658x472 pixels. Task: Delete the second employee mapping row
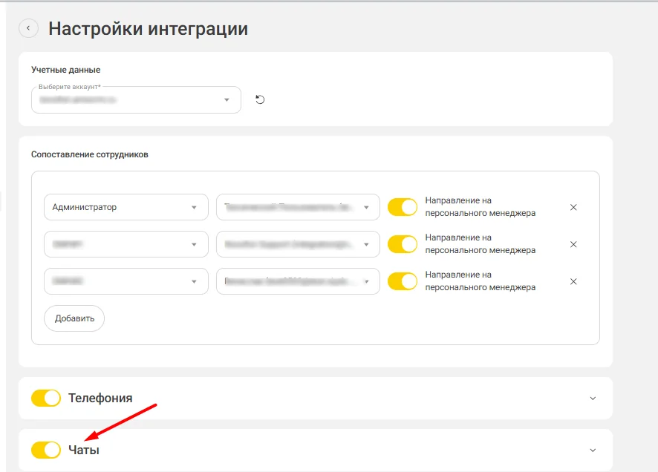coord(573,244)
